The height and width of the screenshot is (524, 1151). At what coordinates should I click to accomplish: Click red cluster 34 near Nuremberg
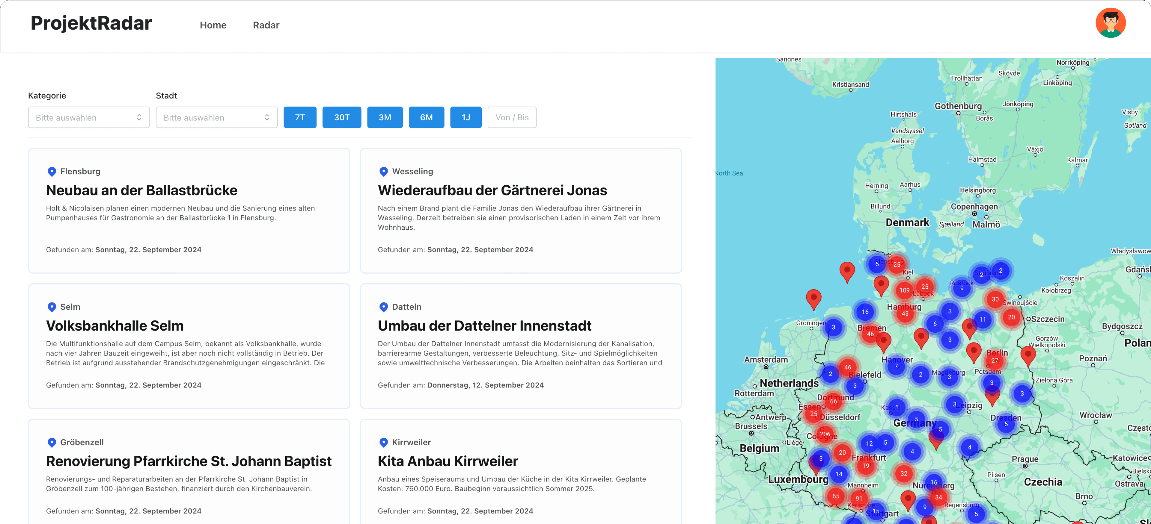938,497
